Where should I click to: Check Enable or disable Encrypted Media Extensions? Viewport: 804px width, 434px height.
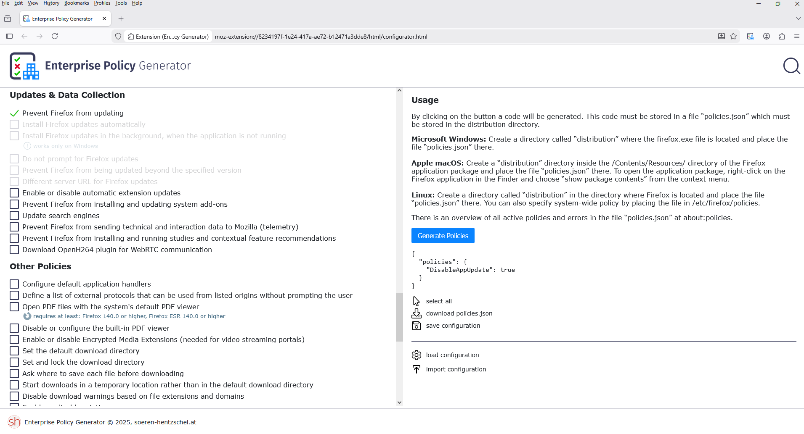click(14, 340)
